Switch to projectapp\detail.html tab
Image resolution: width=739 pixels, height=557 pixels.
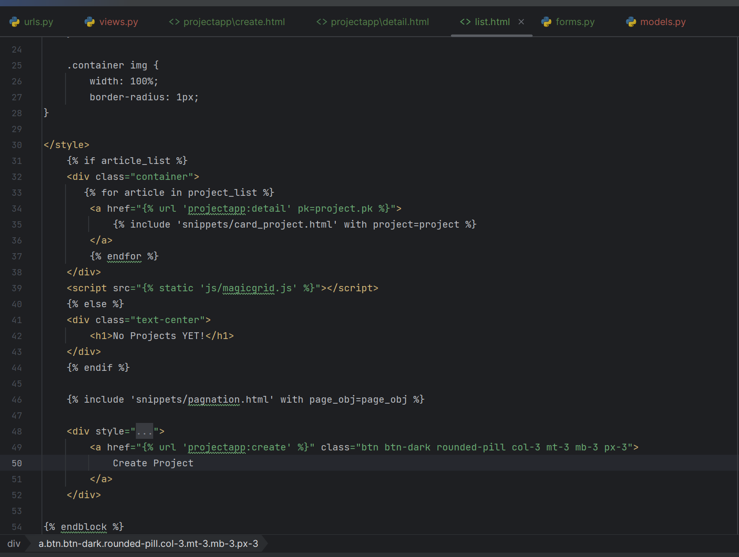coord(372,22)
